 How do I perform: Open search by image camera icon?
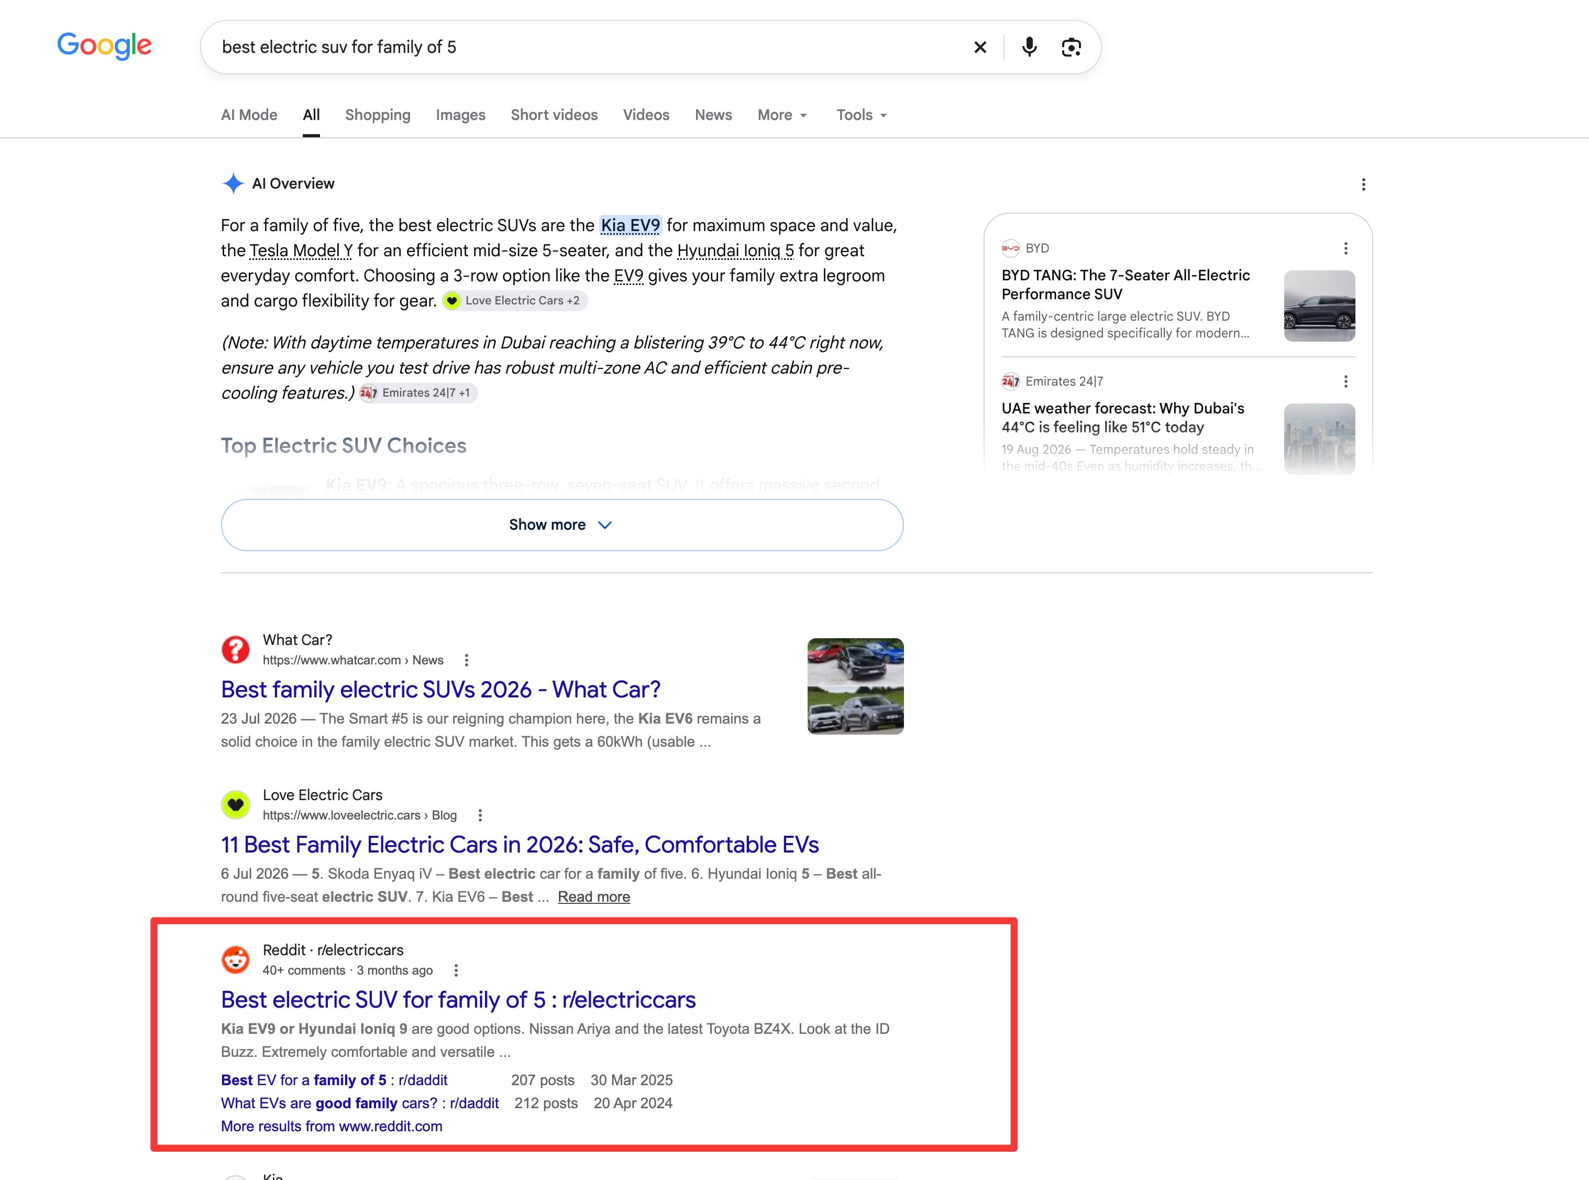point(1071,47)
